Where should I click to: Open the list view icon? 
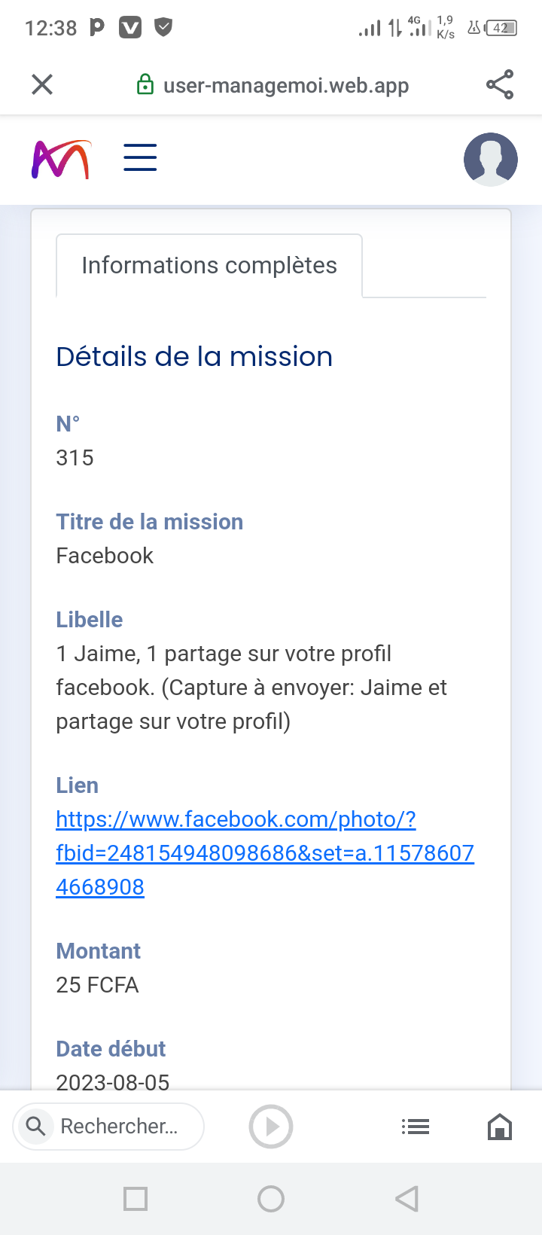(416, 1127)
